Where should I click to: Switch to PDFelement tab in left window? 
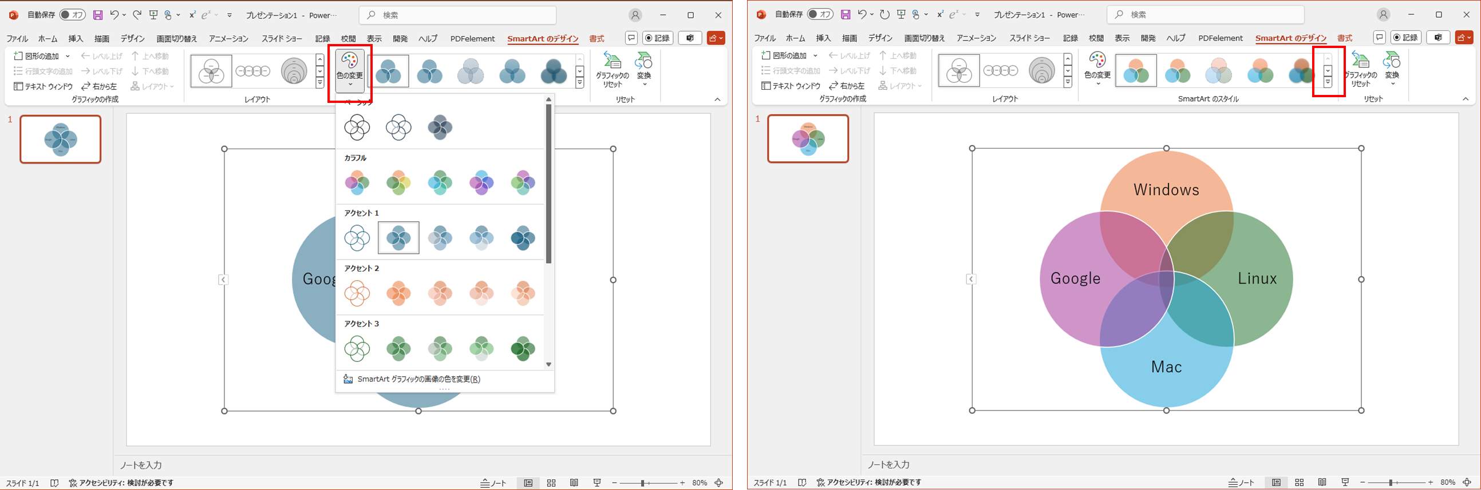pos(473,38)
